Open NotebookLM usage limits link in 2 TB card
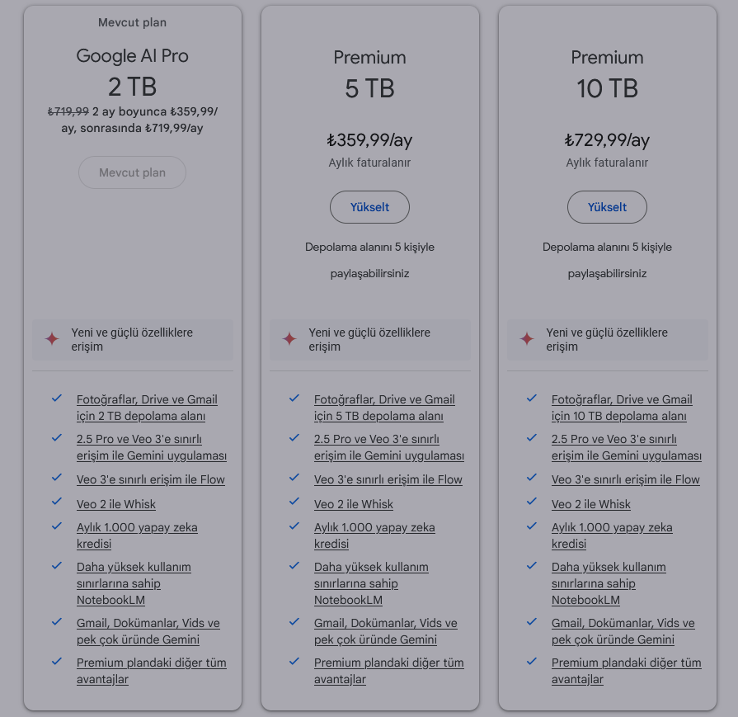Viewport: 738px width, 717px height. [x=134, y=583]
